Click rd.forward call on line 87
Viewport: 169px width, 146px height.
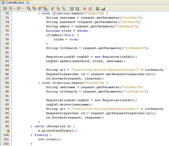[75, 79]
